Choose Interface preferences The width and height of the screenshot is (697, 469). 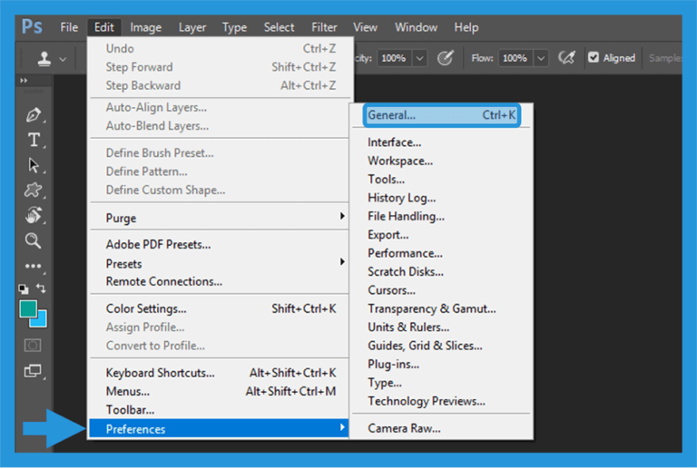[x=441, y=142]
